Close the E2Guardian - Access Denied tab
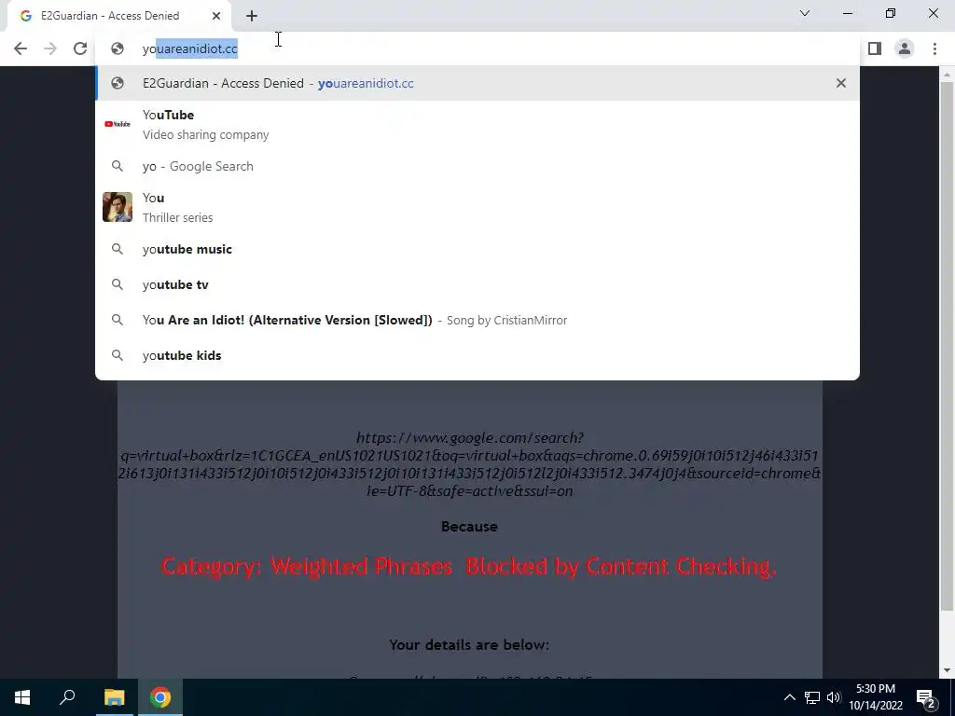 pyautogui.click(x=216, y=16)
